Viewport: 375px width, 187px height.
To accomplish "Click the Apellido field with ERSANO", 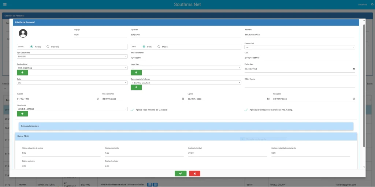I will (x=186, y=35).
